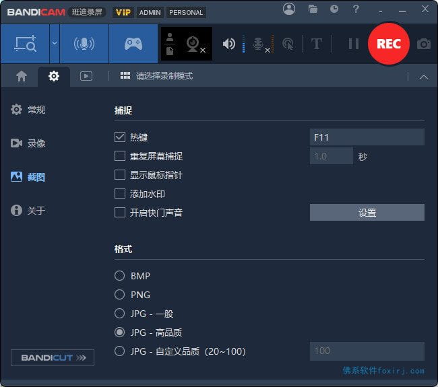Click custom quality 100 field
438x387 pixels.
point(367,351)
